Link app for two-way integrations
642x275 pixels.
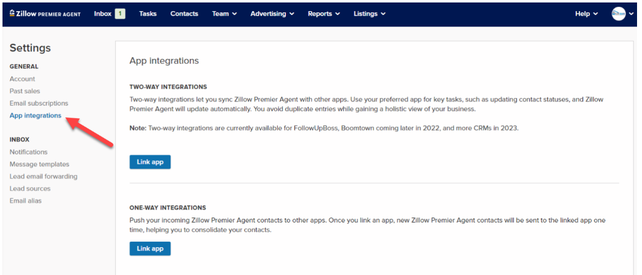click(x=150, y=162)
